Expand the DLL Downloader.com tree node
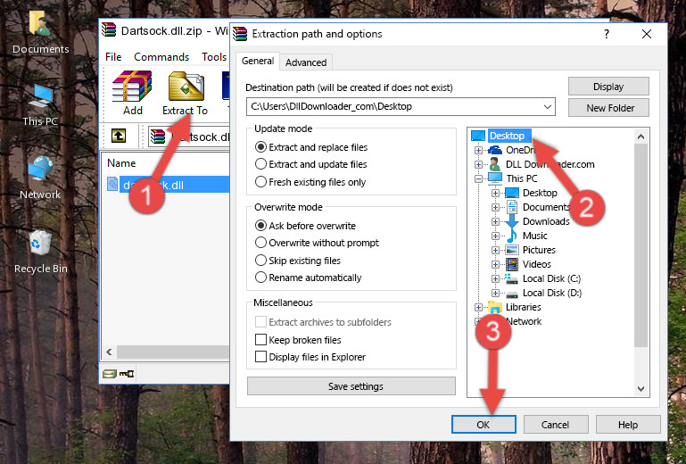Image resolution: width=686 pixels, height=464 pixels. (x=478, y=164)
